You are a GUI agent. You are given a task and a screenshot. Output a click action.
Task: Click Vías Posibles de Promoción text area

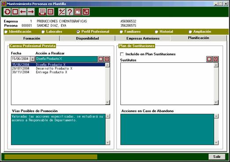coord(59,130)
